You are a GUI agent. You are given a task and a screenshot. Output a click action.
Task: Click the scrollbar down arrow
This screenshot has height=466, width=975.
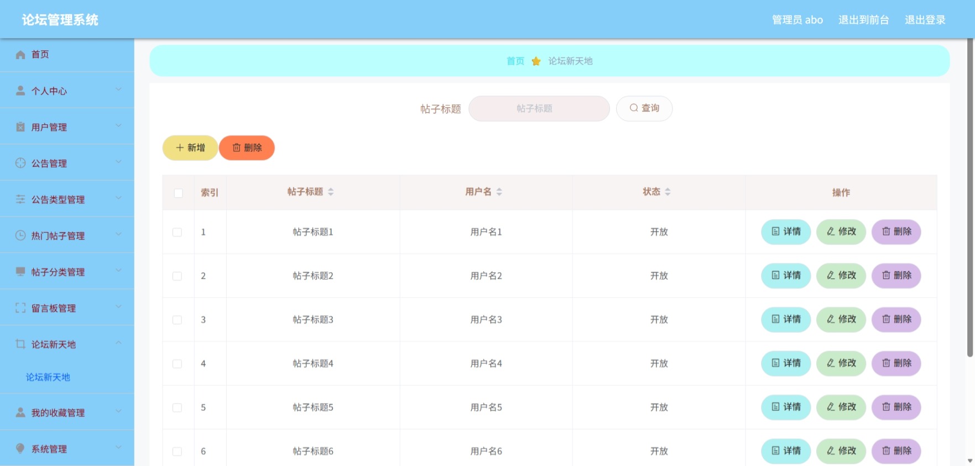coord(970,460)
